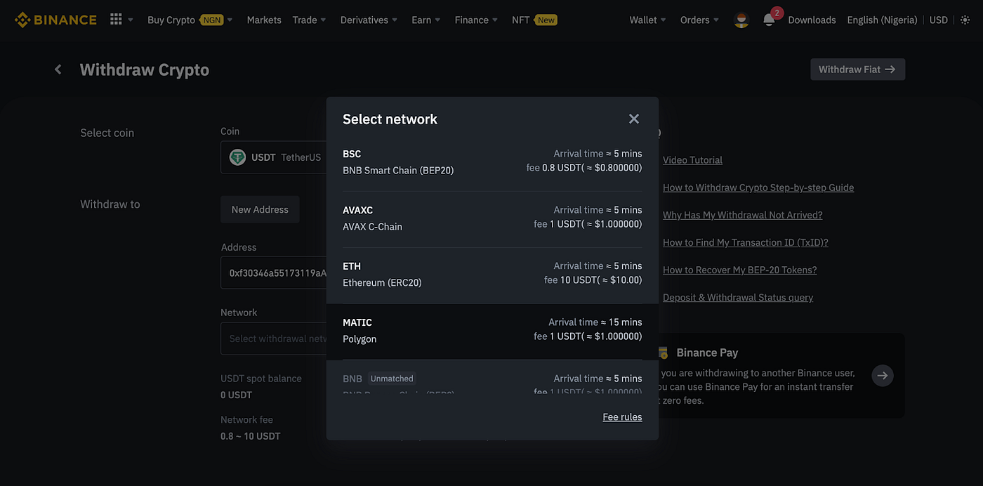Open How to Withdraw Crypto Step-by-step Guide
Viewport: 983px width, 486px height.
pyautogui.click(x=758, y=188)
